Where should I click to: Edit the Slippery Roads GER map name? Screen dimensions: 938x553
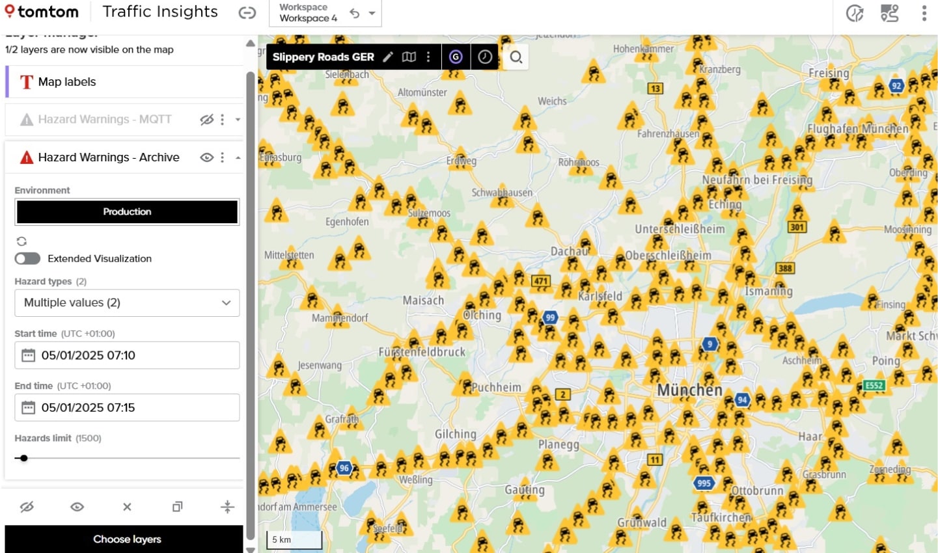388,57
